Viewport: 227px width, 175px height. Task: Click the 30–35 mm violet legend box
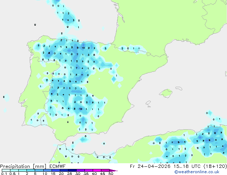[x=81, y=170]
